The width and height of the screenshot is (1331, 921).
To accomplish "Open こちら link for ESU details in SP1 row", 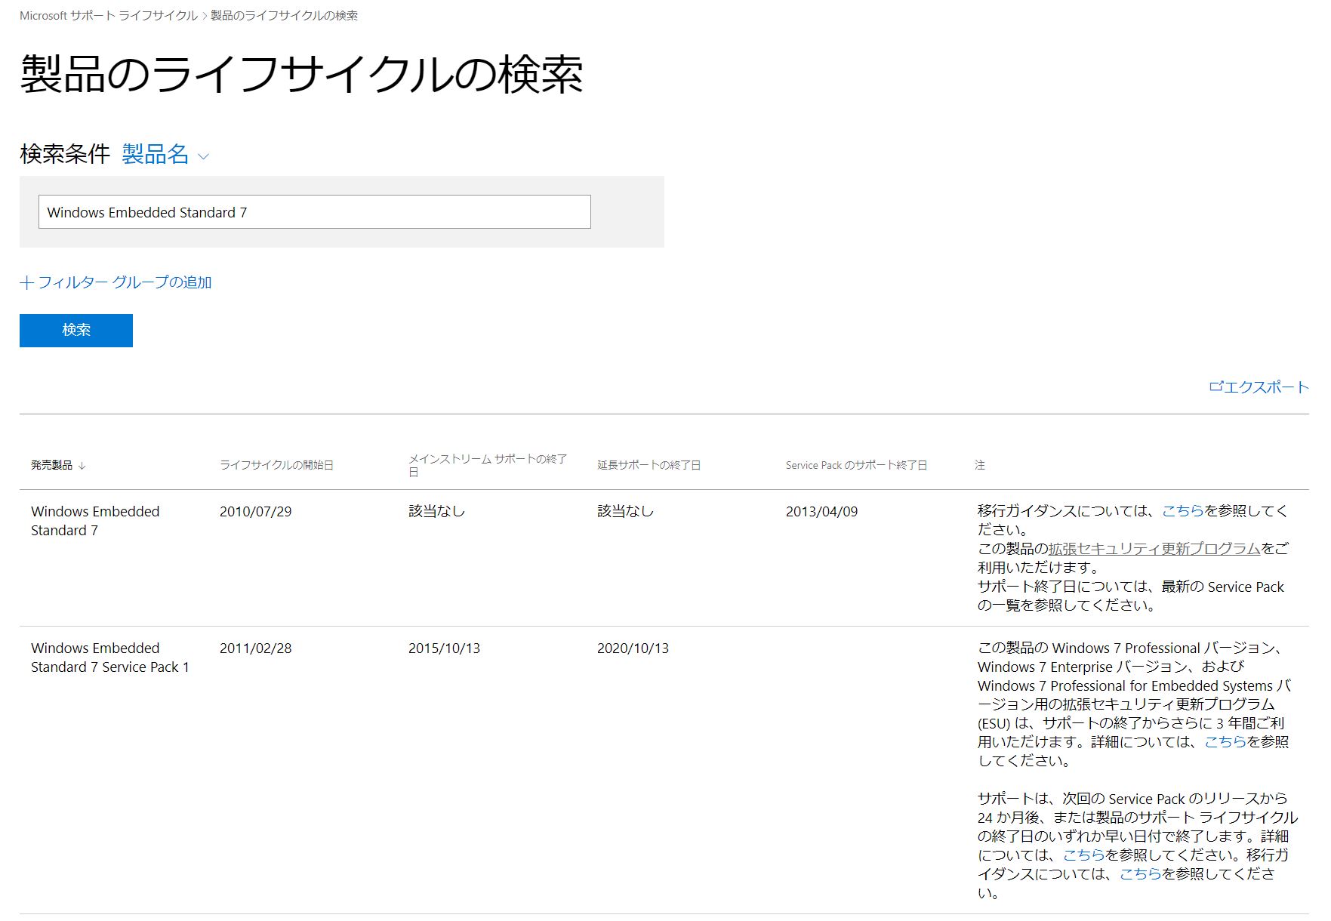I will pyautogui.click(x=1225, y=742).
